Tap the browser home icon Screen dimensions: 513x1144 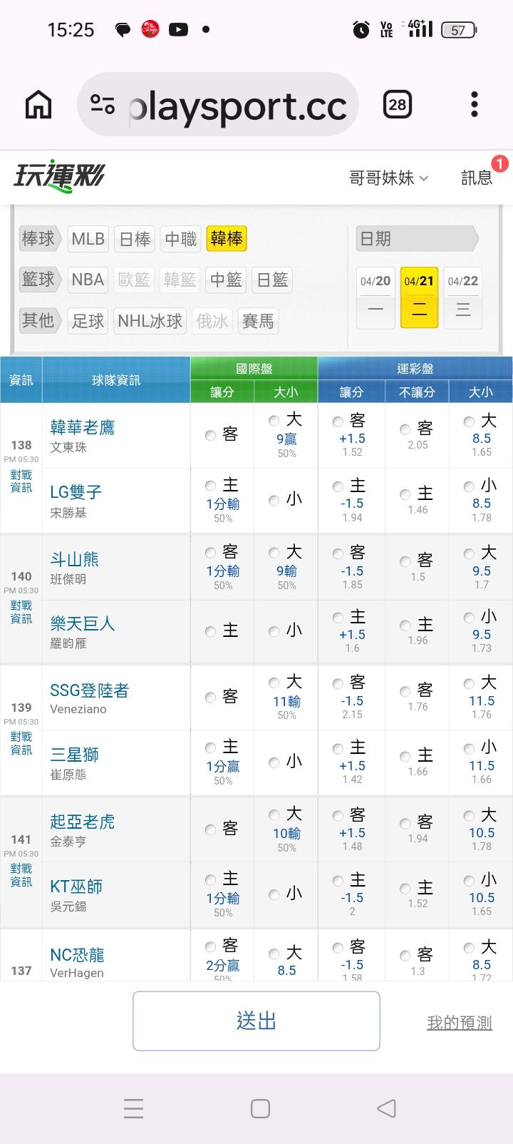(x=38, y=105)
